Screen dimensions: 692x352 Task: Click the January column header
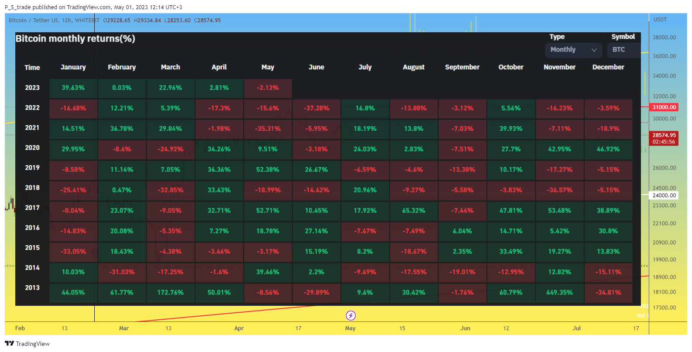point(73,67)
